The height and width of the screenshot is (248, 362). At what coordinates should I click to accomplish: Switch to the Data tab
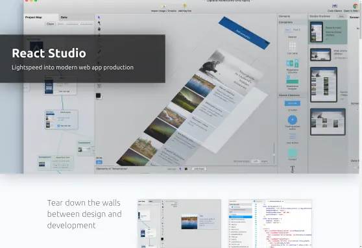click(x=64, y=17)
